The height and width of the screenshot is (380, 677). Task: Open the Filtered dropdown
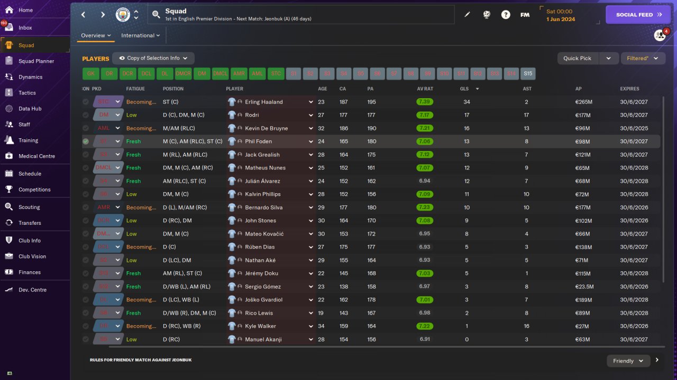click(643, 58)
